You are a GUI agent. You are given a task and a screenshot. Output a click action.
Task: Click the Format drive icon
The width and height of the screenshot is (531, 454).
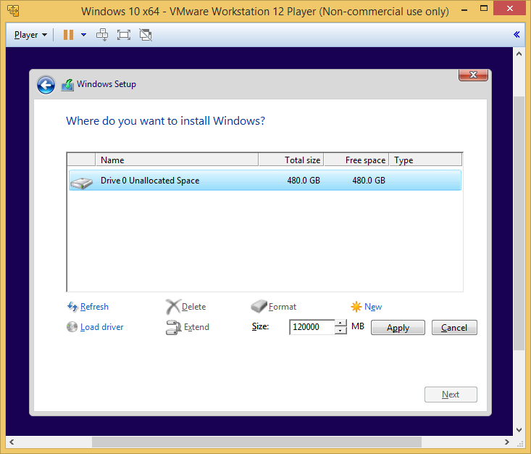pyautogui.click(x=259, y=306)
